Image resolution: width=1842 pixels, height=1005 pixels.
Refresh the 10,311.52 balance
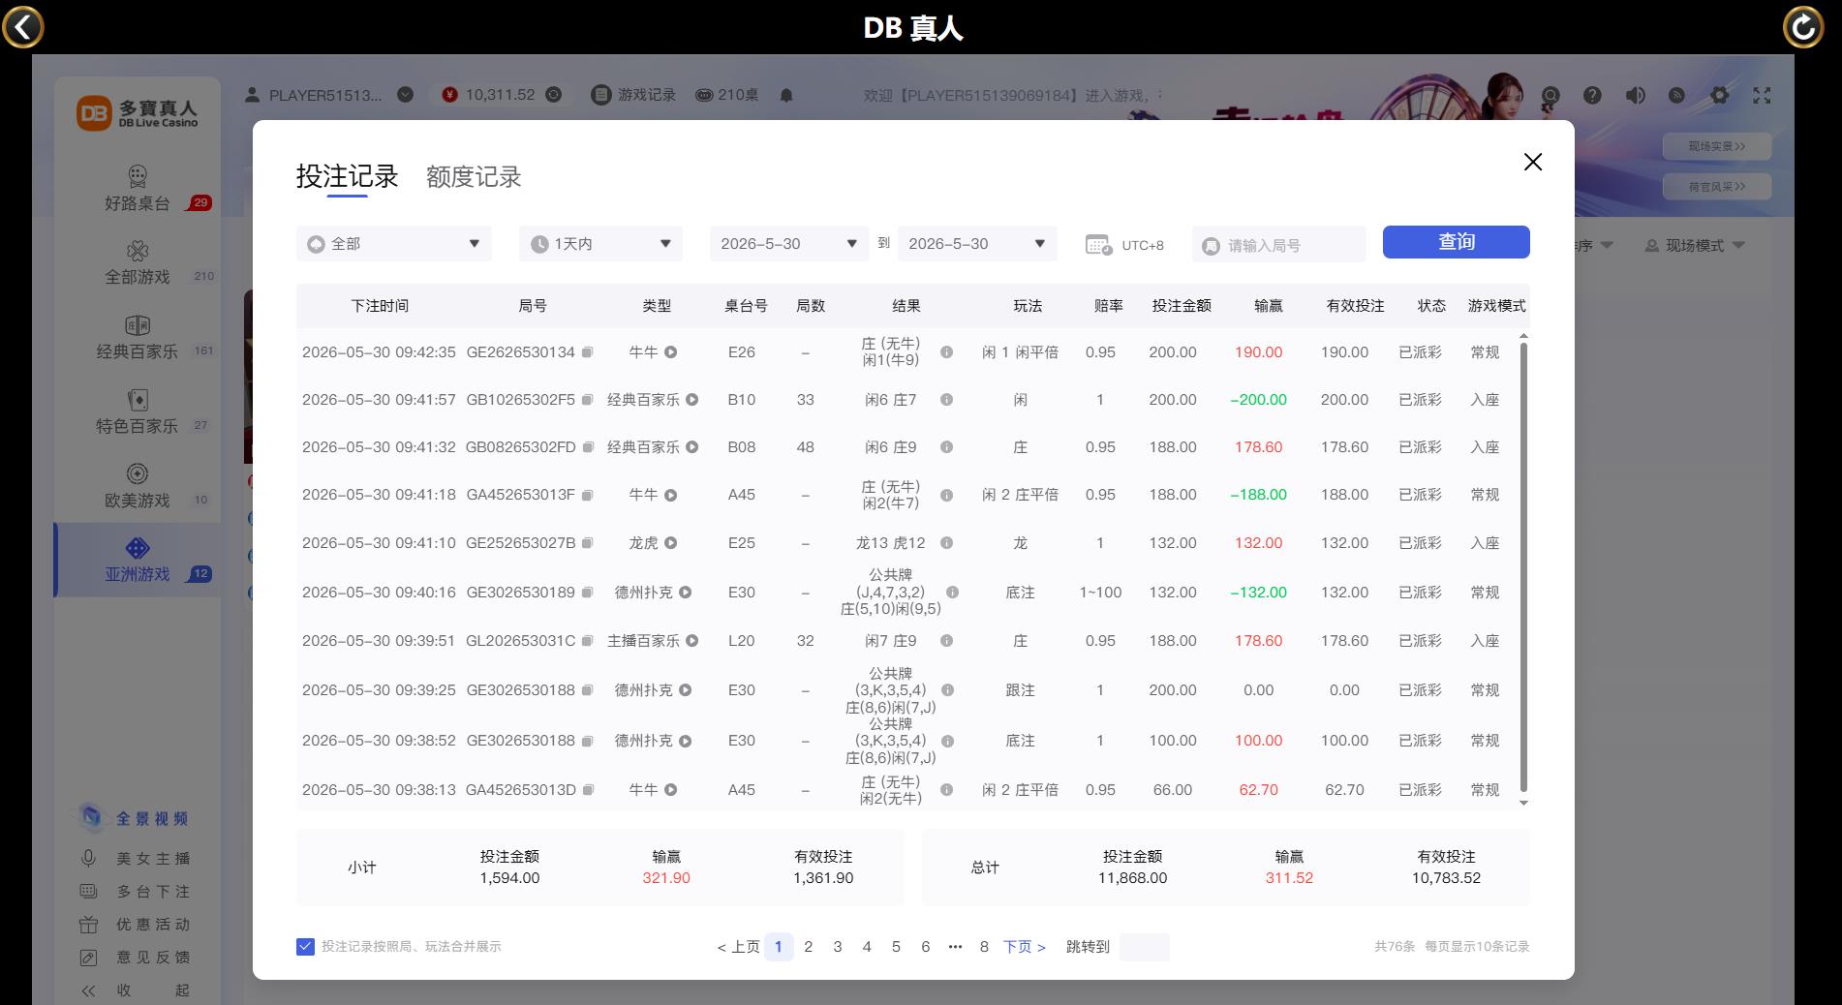553,95
